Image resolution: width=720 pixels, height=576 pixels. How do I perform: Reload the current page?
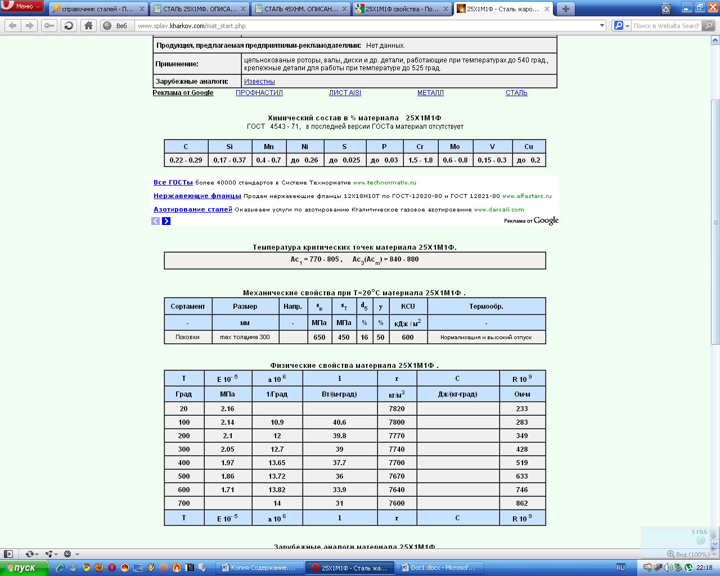coord(69,25)
